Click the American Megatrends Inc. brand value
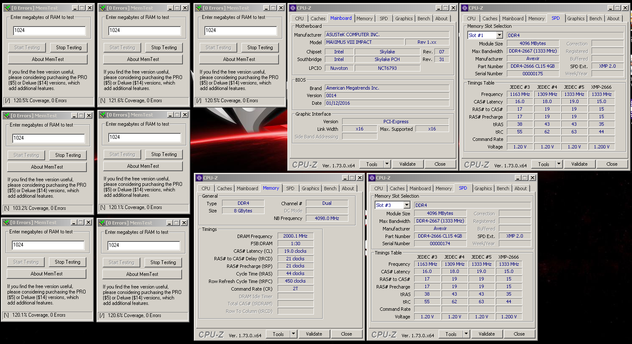Screen dimensions: 632x344 pos(387,88)
